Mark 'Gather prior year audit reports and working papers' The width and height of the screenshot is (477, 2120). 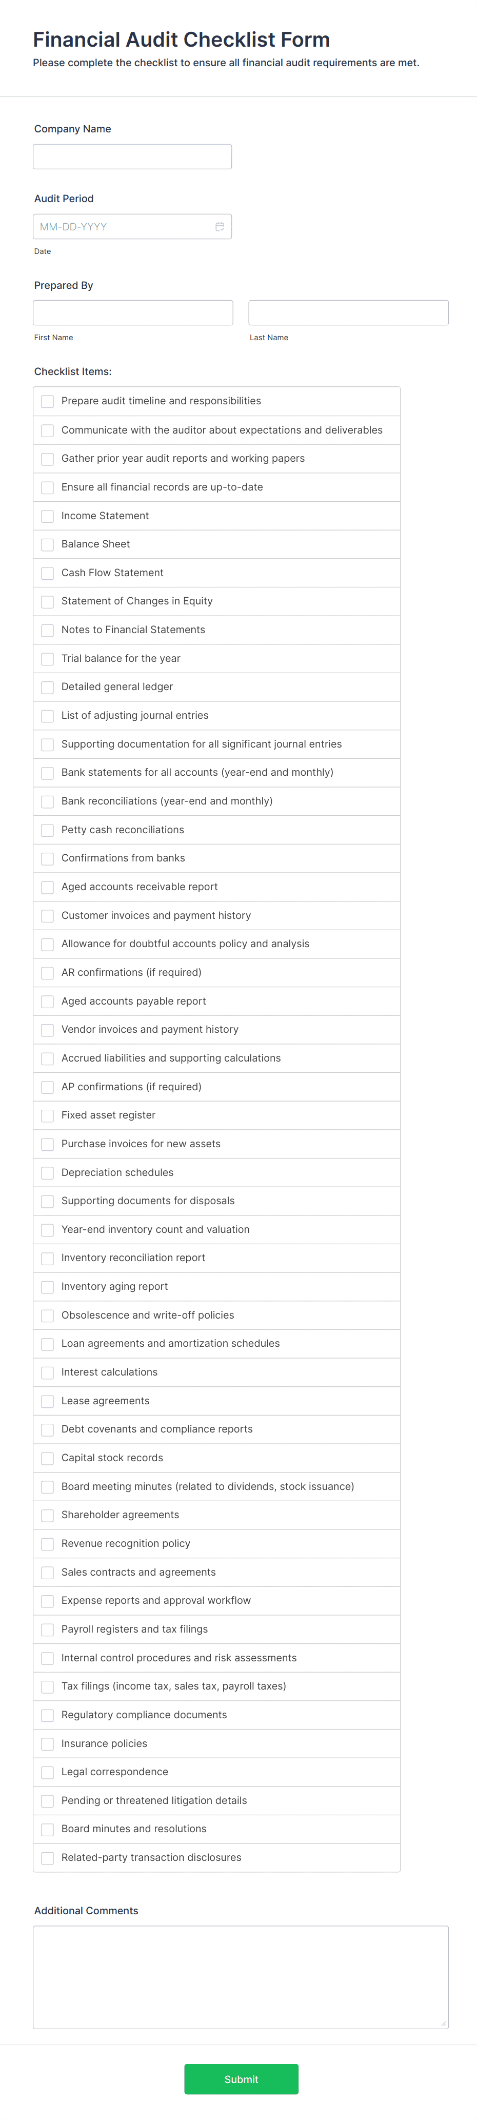[47, 458]
